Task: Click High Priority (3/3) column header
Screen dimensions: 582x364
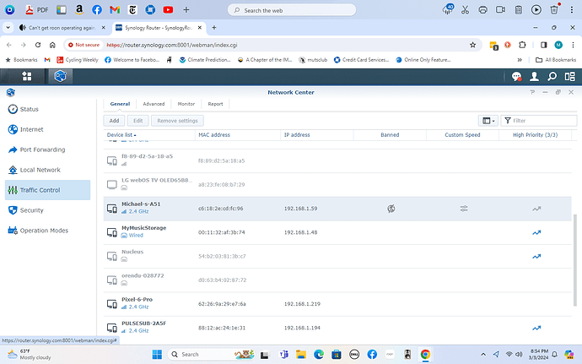Action: tap(535, 135)
